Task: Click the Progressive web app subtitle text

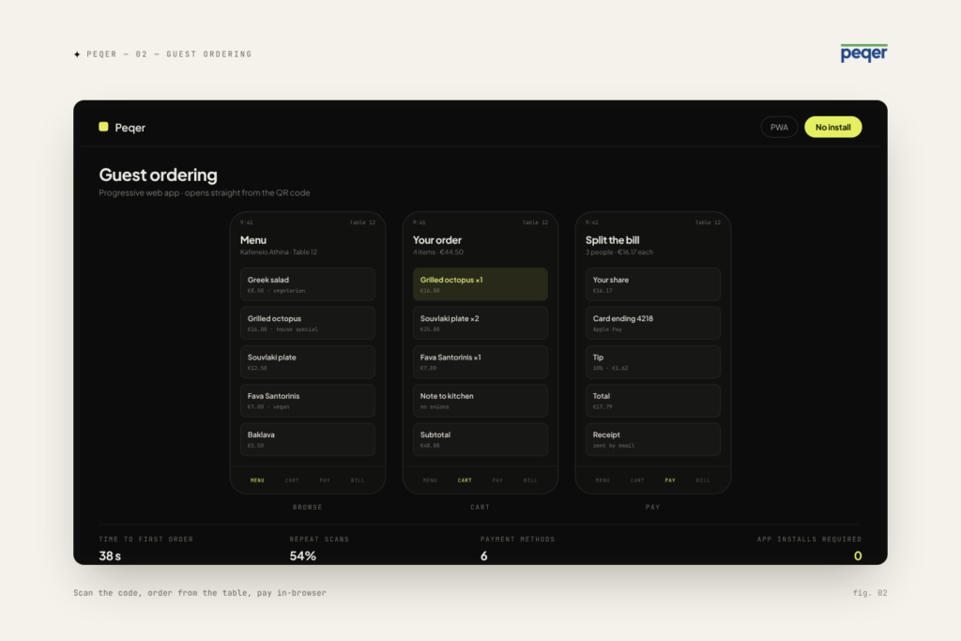Action: (x=205, y=192)
